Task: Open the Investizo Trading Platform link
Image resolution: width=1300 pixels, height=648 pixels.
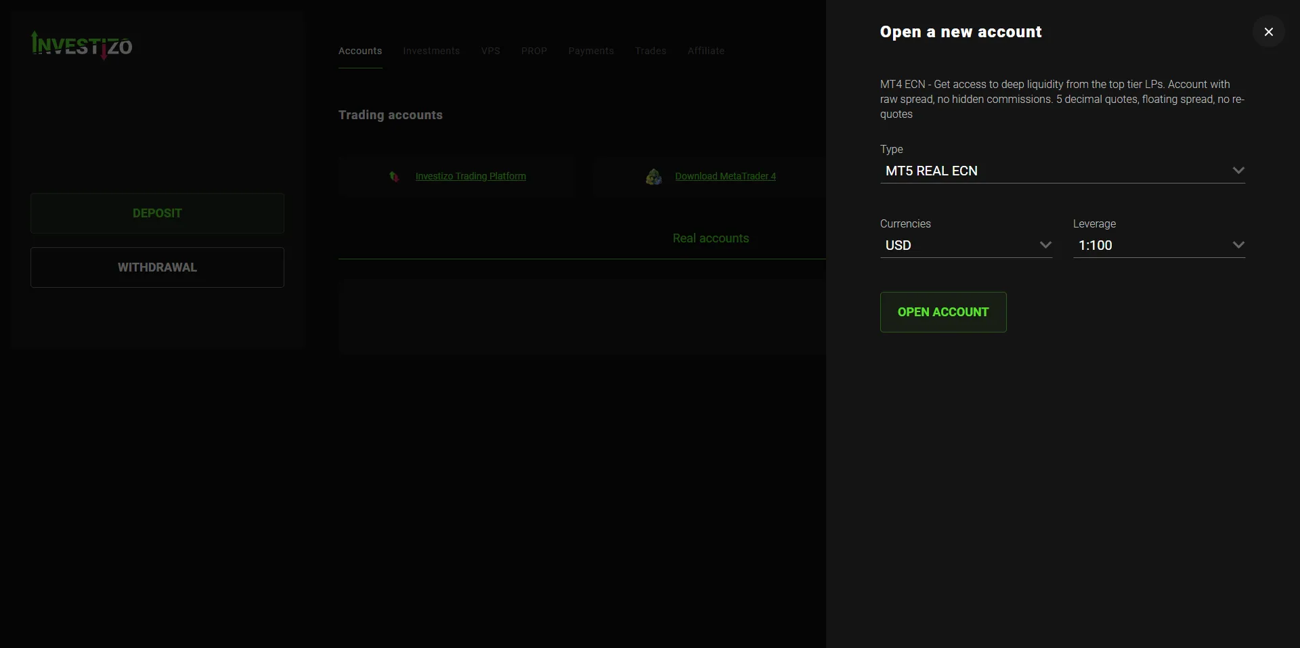Action: click(471, 176)
